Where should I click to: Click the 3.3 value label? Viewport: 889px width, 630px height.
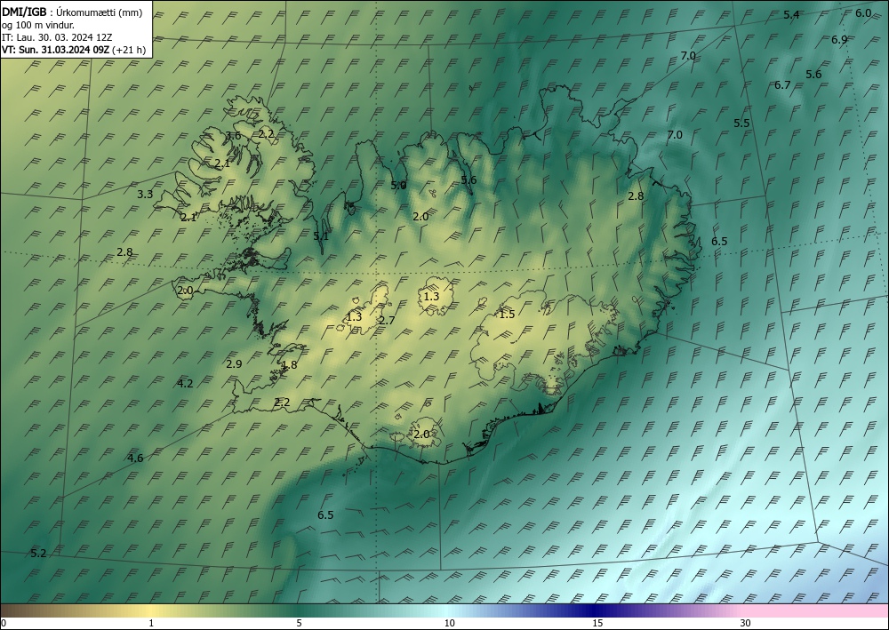145,195
